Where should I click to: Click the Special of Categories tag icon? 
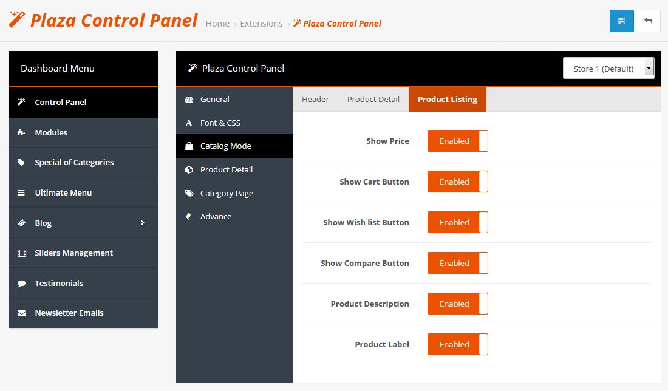pos(21,162)
